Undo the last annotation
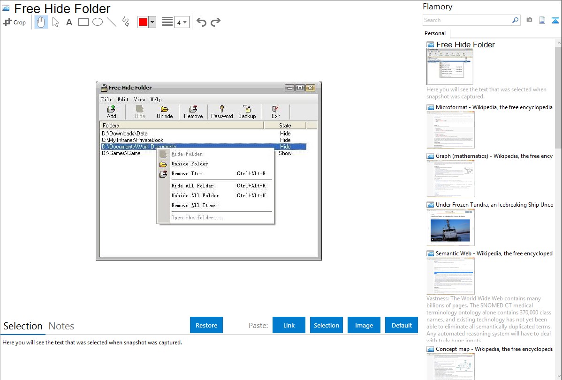This screenshot has height=380, width=562. pos(201,22)
